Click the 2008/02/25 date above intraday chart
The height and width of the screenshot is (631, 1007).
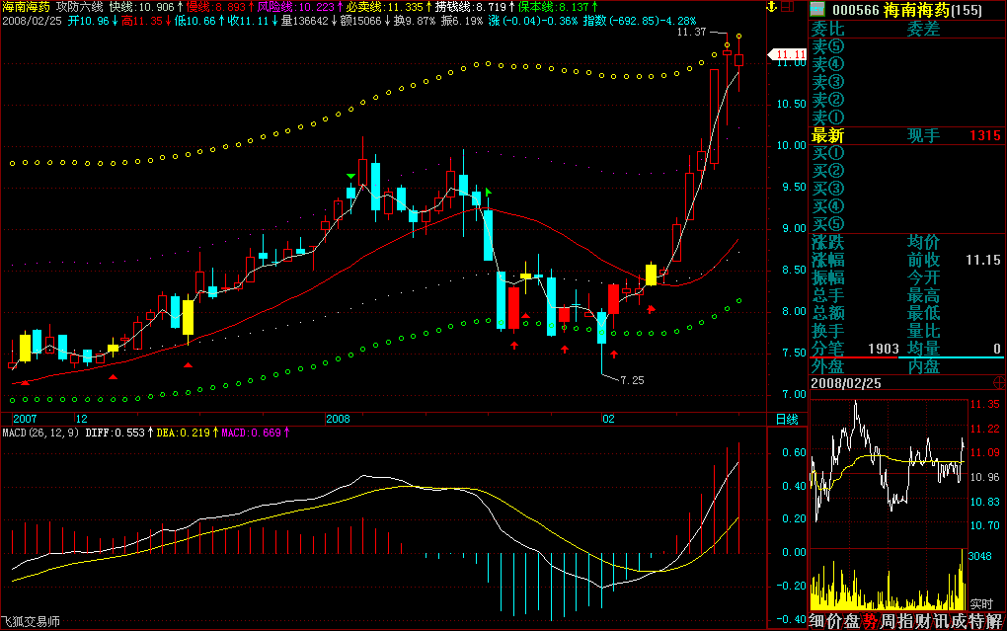point(846,383)
